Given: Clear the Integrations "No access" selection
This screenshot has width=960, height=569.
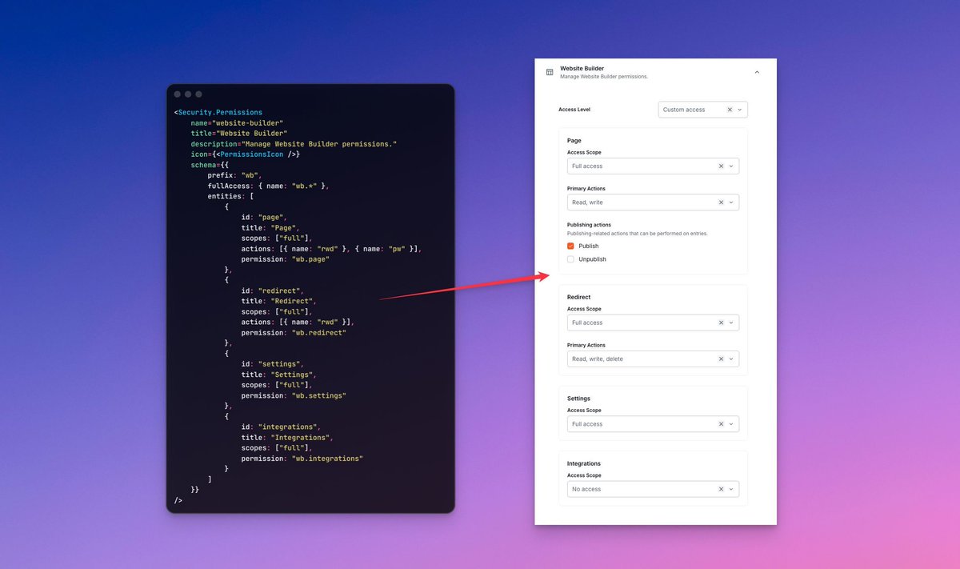Looking at the screenshot, I should (x=720, y=488).
